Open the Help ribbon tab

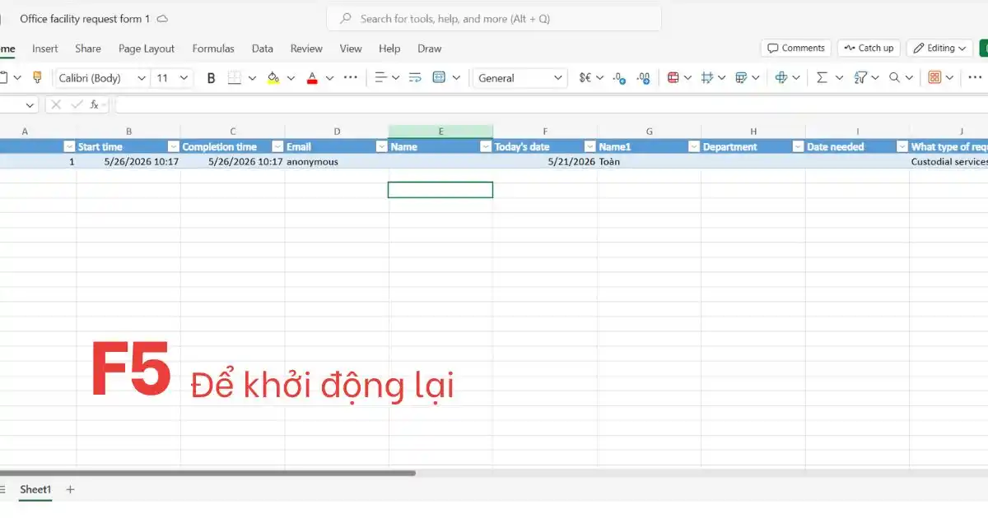(389, 49)
